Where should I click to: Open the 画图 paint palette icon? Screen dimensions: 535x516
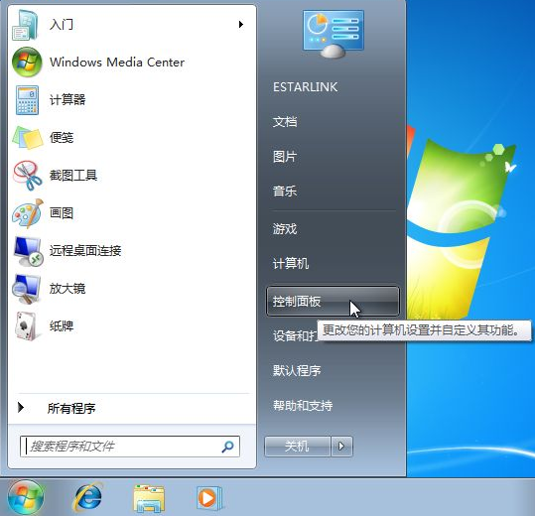(28, 213)
